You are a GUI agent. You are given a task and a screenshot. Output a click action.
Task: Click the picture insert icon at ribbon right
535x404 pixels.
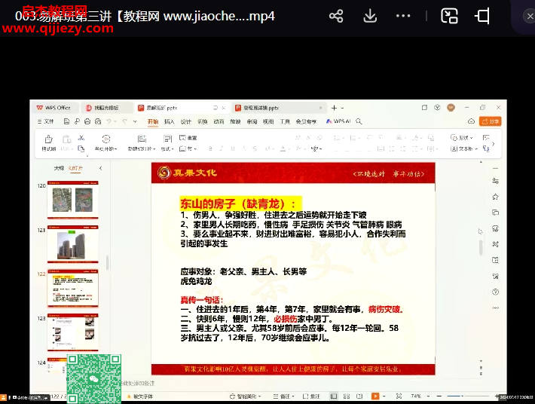click(486, 138)
